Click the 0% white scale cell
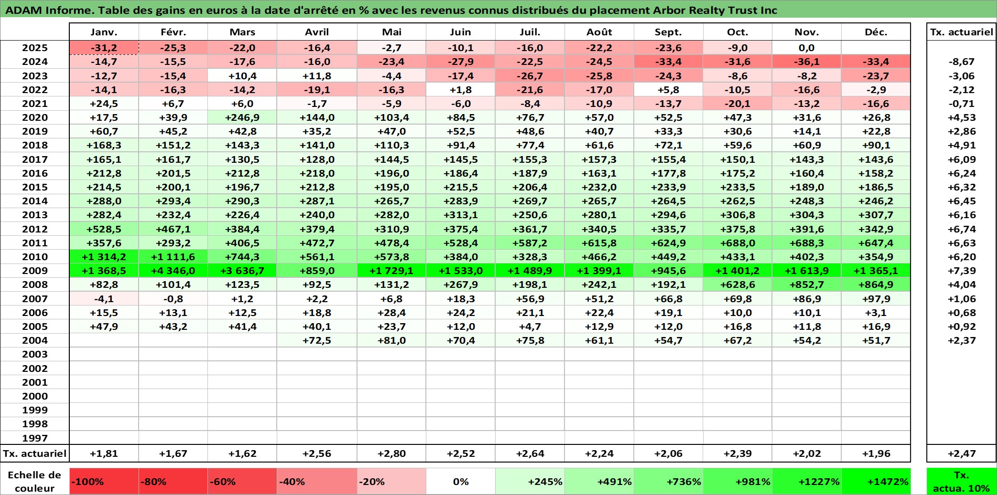This screenshot has width=997, height=495. point(461,481)
